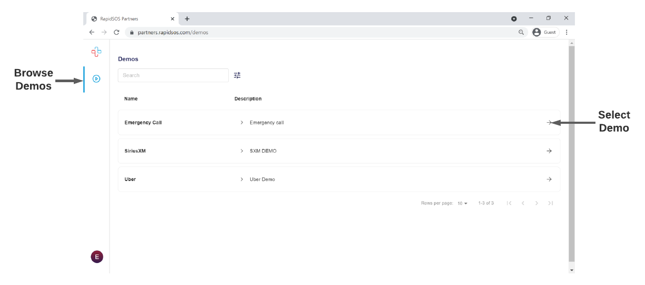Screen dimensions: 645x285
Task: Open the Browse Demos play icon
Action: pyautogui.click(x=96, y=79)
